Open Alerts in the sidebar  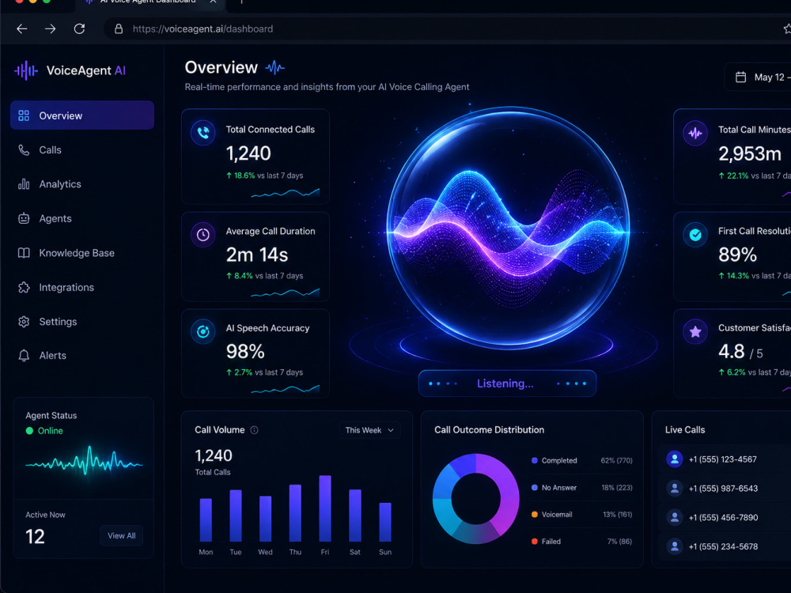(82, 356)
